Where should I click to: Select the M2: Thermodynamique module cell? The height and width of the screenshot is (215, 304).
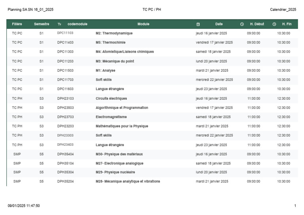point(114,33)
